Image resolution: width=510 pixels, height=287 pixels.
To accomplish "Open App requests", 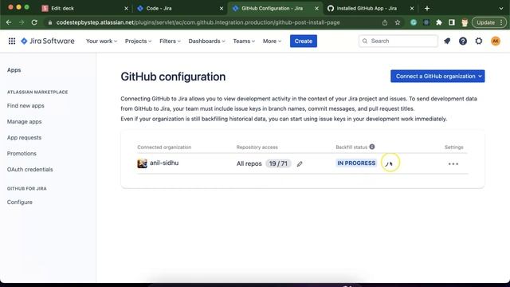I will [25, 138].
